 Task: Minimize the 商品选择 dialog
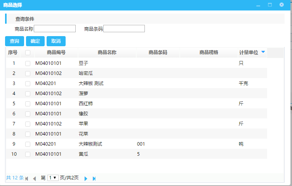click(x=258, y=5)
